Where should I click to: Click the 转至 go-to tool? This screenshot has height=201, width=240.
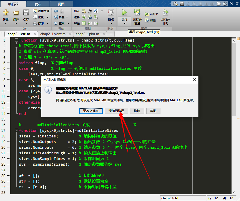click(x=59, y=17)
